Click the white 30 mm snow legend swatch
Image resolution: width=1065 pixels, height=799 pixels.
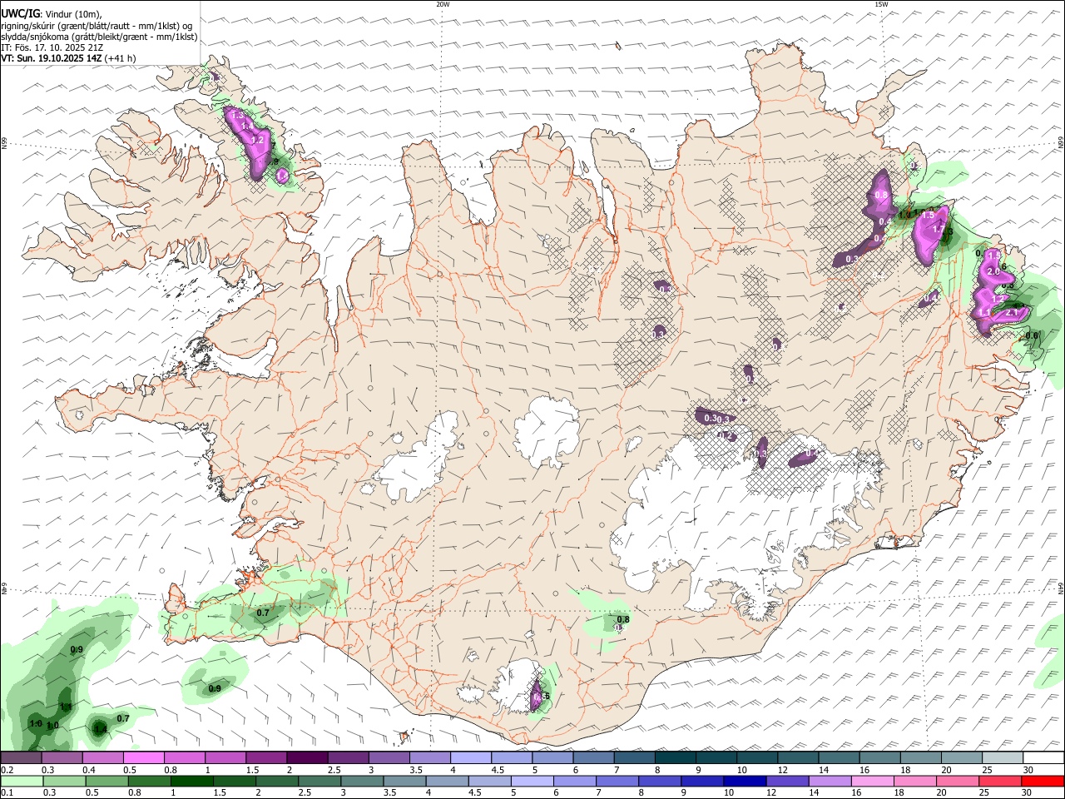coord(1043,757)
